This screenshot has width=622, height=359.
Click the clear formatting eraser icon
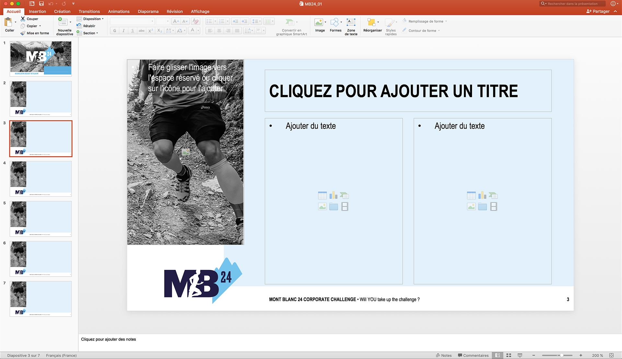pyautogui.click(x=195, y=21)
